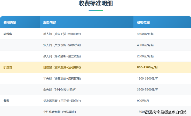
Task: Click the 搜狐号@搜狐焦点白银站 watermark
Action: pyautogui.click(x=165, y=112)
